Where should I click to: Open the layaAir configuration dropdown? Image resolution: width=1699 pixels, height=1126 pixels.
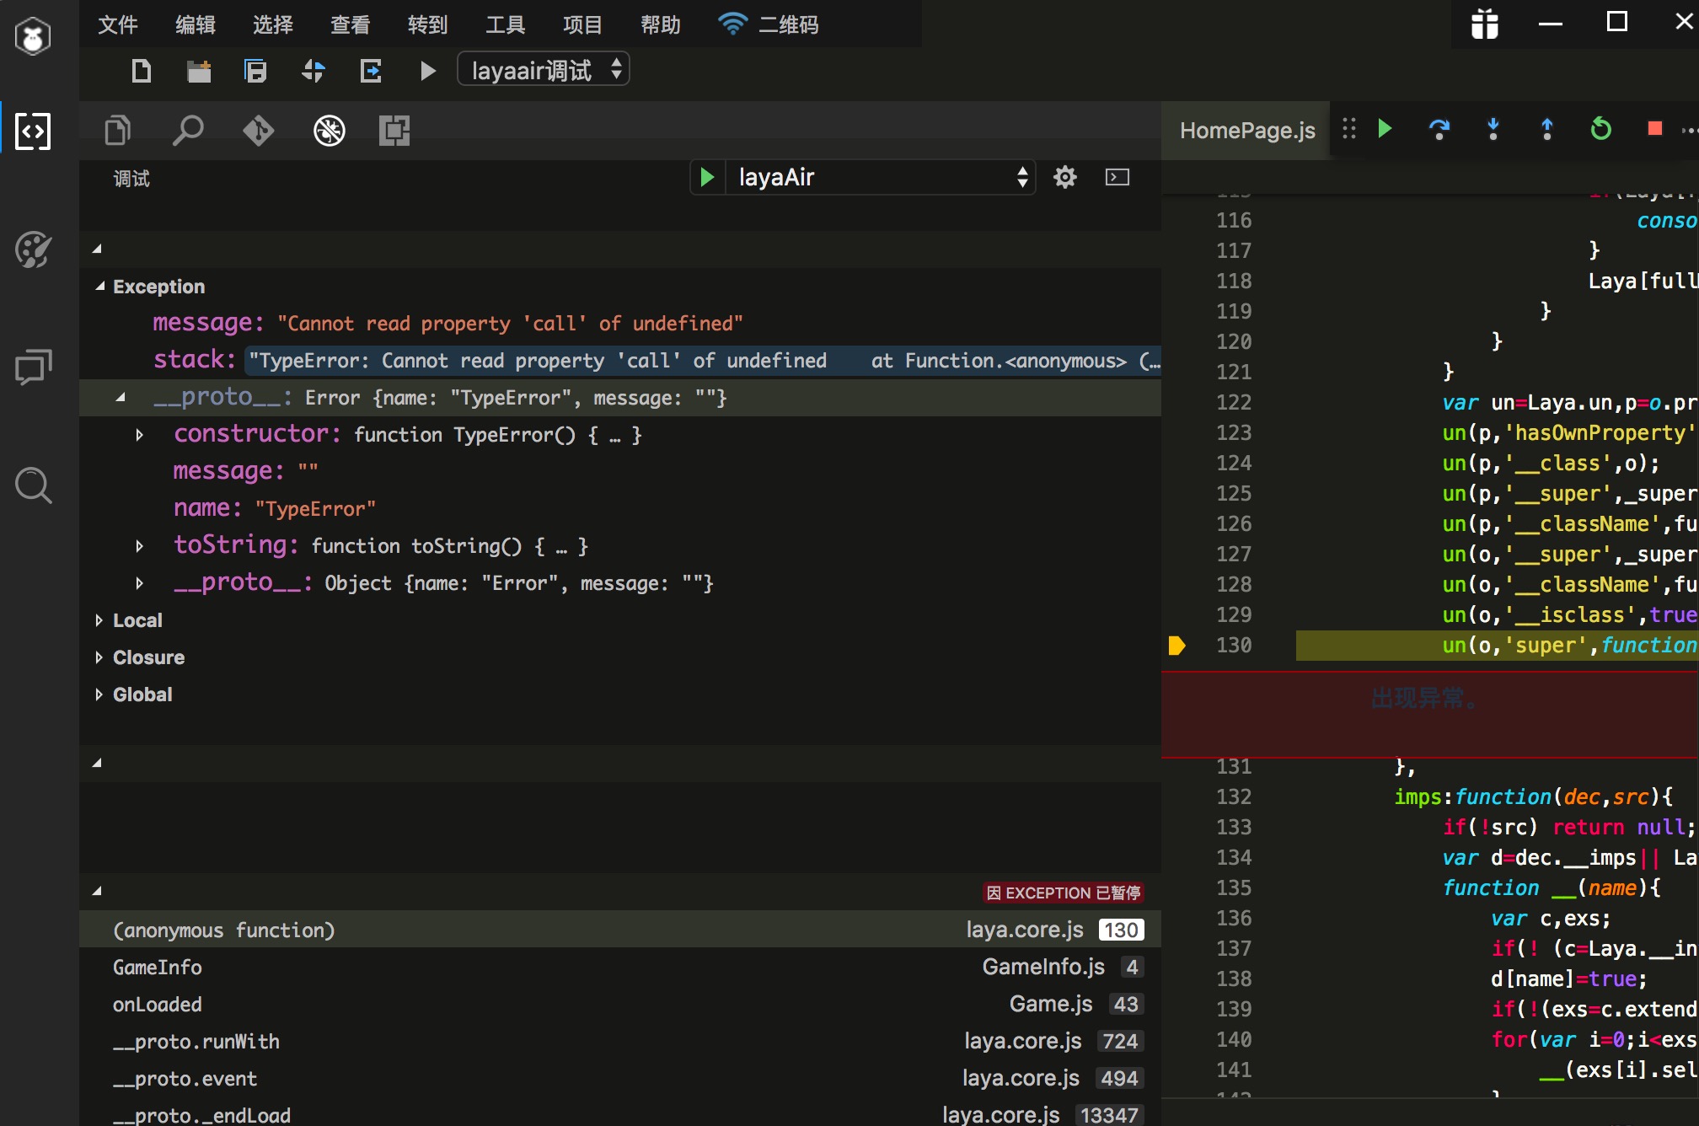(x=881, y=177)
